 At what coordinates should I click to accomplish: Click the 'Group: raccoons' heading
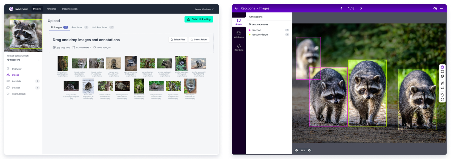[258, 24]
